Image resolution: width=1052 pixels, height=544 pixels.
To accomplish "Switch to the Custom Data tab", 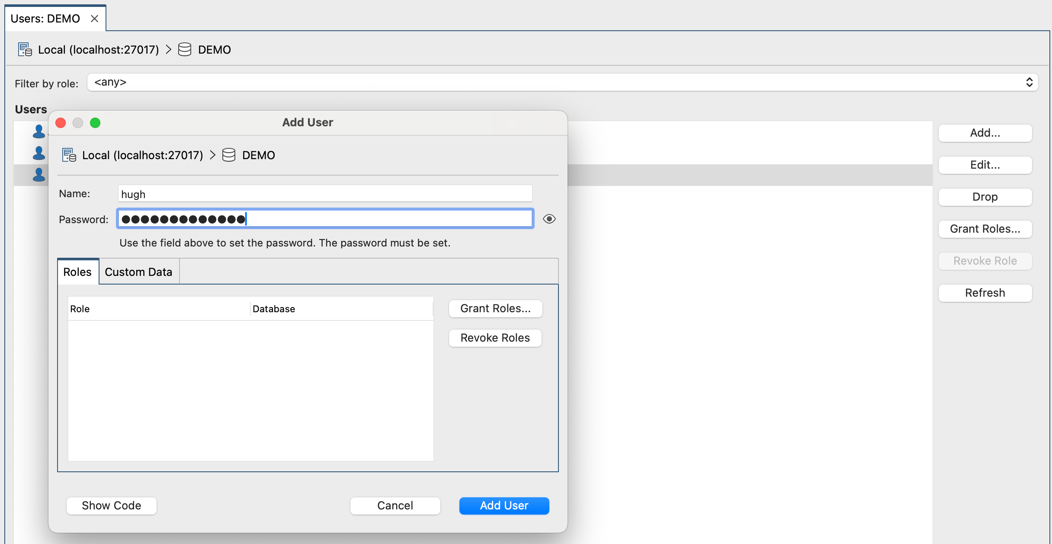I will coord(138,272).
